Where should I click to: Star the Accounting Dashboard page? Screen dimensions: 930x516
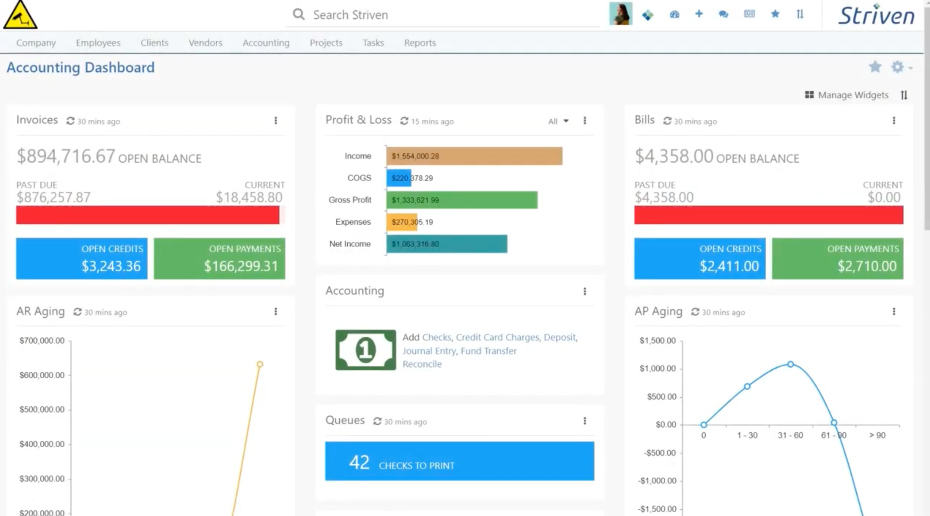[875, 67]
